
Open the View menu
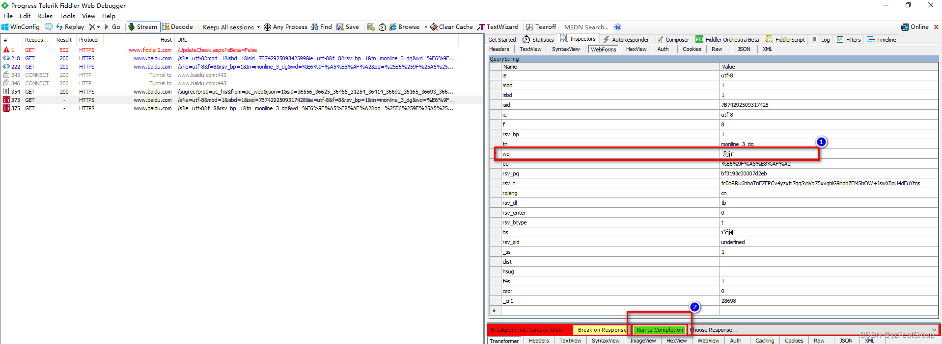pyautogui.click(x=89, y=16)
